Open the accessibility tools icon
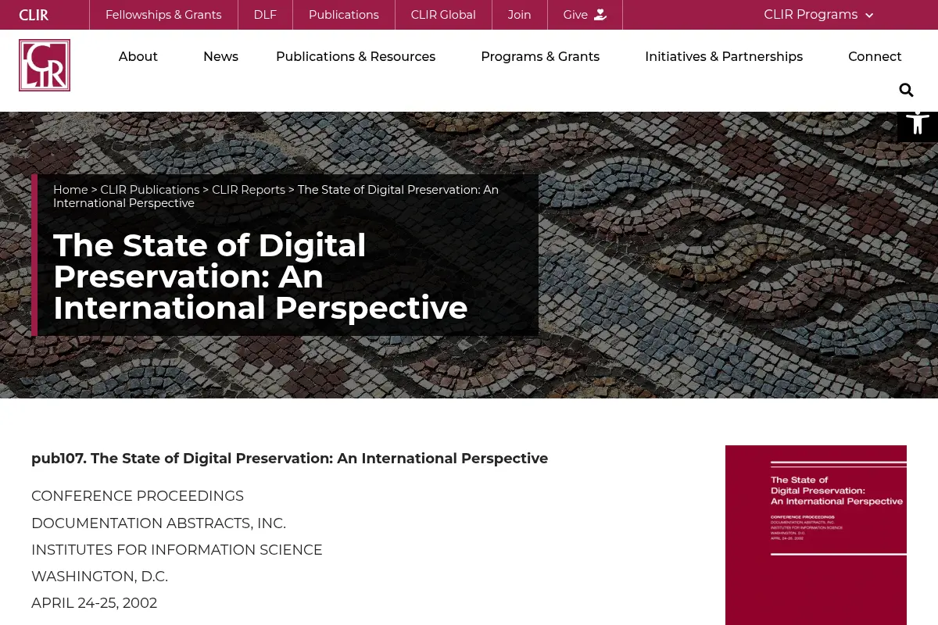 (x=918, y=123)
